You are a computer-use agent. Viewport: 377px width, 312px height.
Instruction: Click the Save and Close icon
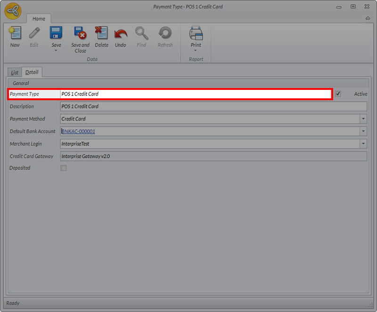(80, 33)
